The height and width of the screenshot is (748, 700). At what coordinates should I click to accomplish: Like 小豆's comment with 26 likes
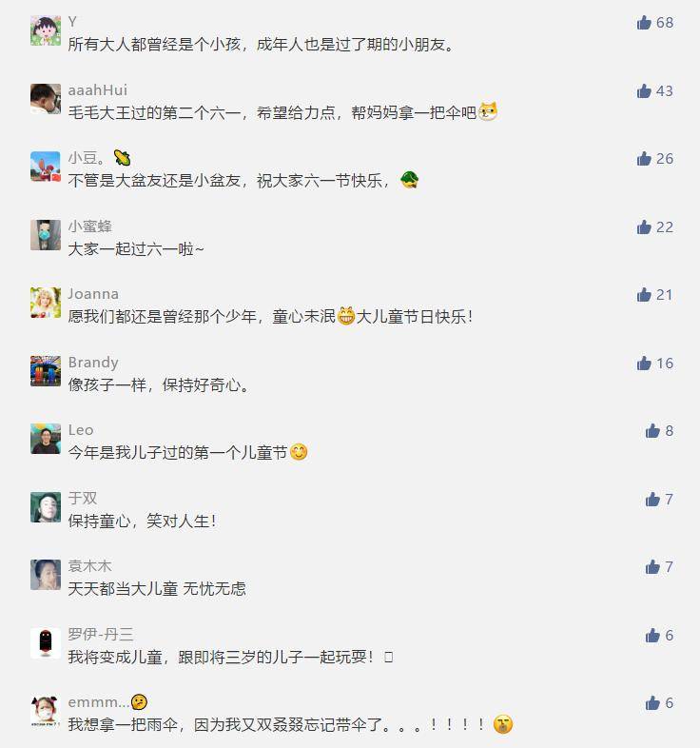tap(644, 158)
